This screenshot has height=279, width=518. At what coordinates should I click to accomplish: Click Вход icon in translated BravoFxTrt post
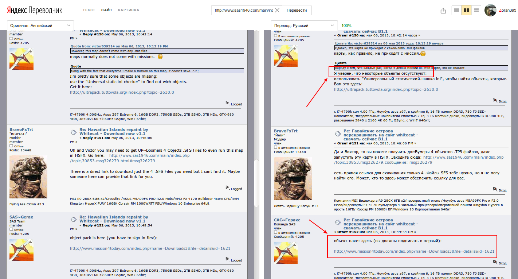(x=495, y=190)
